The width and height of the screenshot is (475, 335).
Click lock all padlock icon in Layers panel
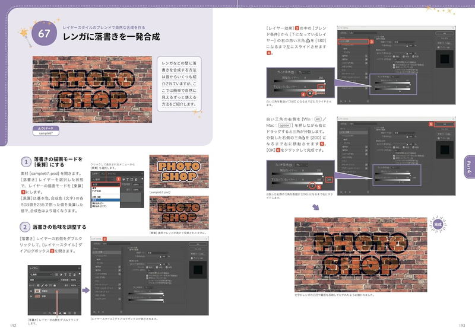tap(55, 285)
